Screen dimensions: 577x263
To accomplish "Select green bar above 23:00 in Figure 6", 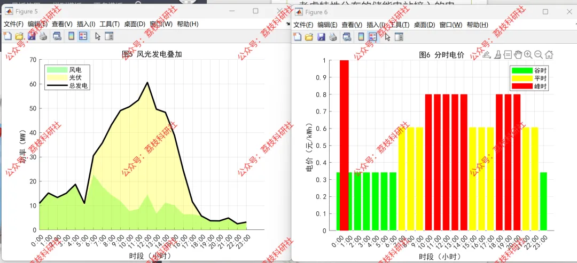I will coord(543,202).
